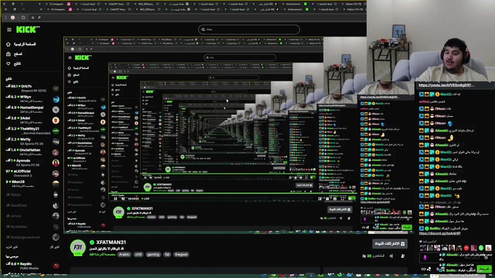This screenshot has width=495, height=278.
Task: Click the gift subscriptions button
Action: pos(390,244)
